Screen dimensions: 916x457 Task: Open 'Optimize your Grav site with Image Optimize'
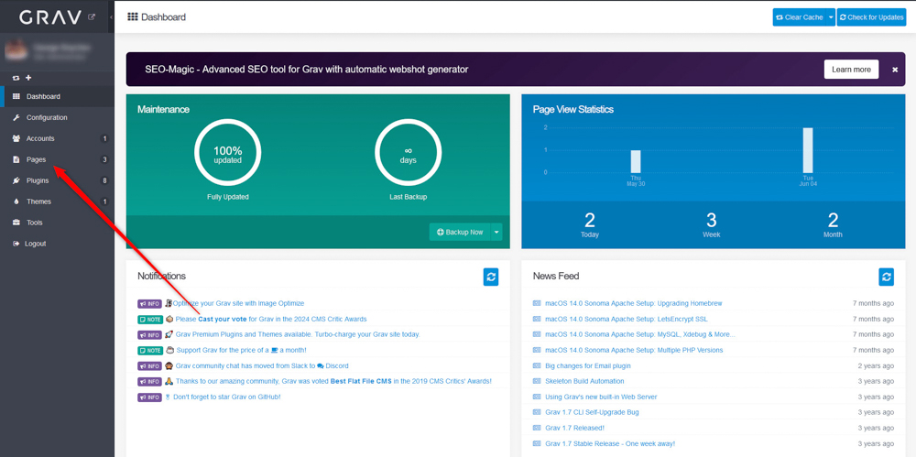point(238,303)
